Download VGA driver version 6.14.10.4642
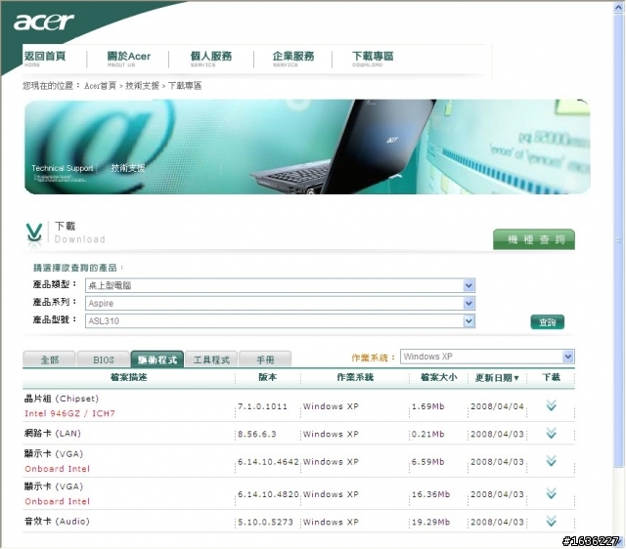The image size is (626, 549). (552, 461)
